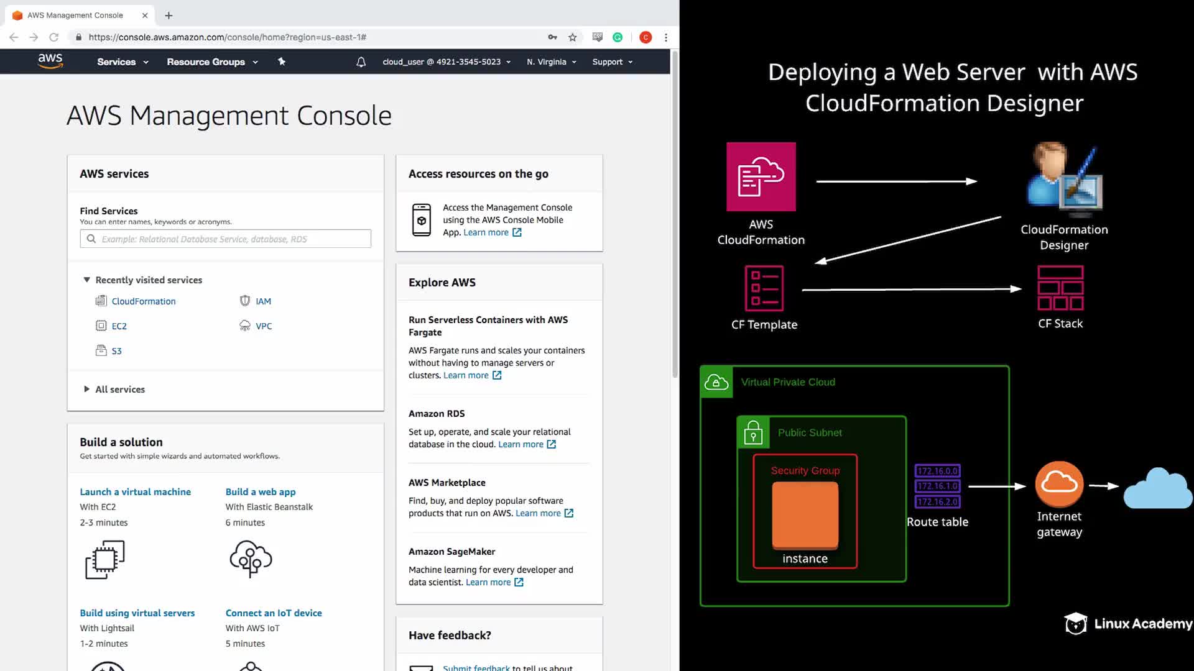Image resolution: width=1194 pixels, height=671 pixels.
Task: Click the AWS logo home icon
Action: 50,61
